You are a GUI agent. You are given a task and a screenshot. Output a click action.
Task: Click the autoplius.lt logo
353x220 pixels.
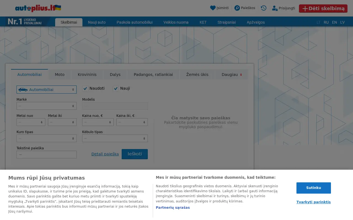point(38,8)
